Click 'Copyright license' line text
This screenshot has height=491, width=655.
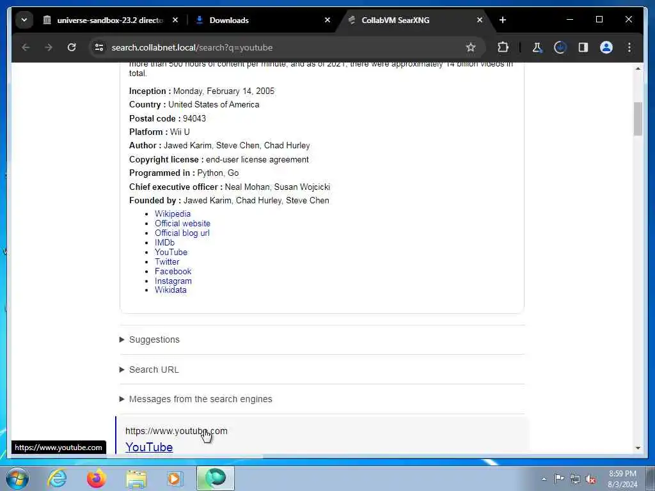click(x=219, y=159)
